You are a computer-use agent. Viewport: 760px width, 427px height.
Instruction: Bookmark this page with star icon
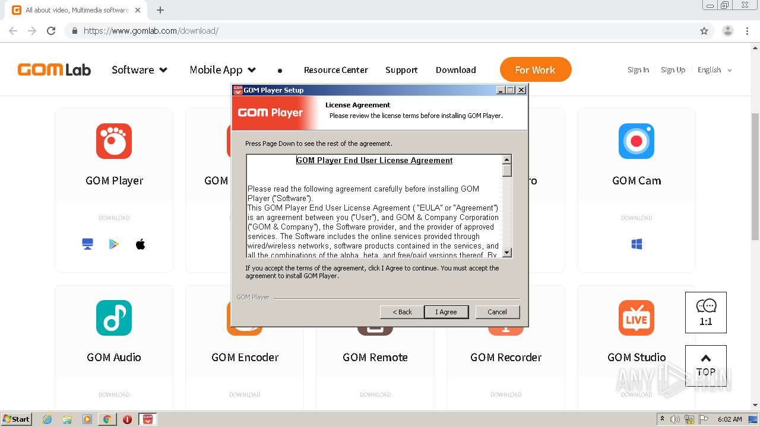pos(704,31)
